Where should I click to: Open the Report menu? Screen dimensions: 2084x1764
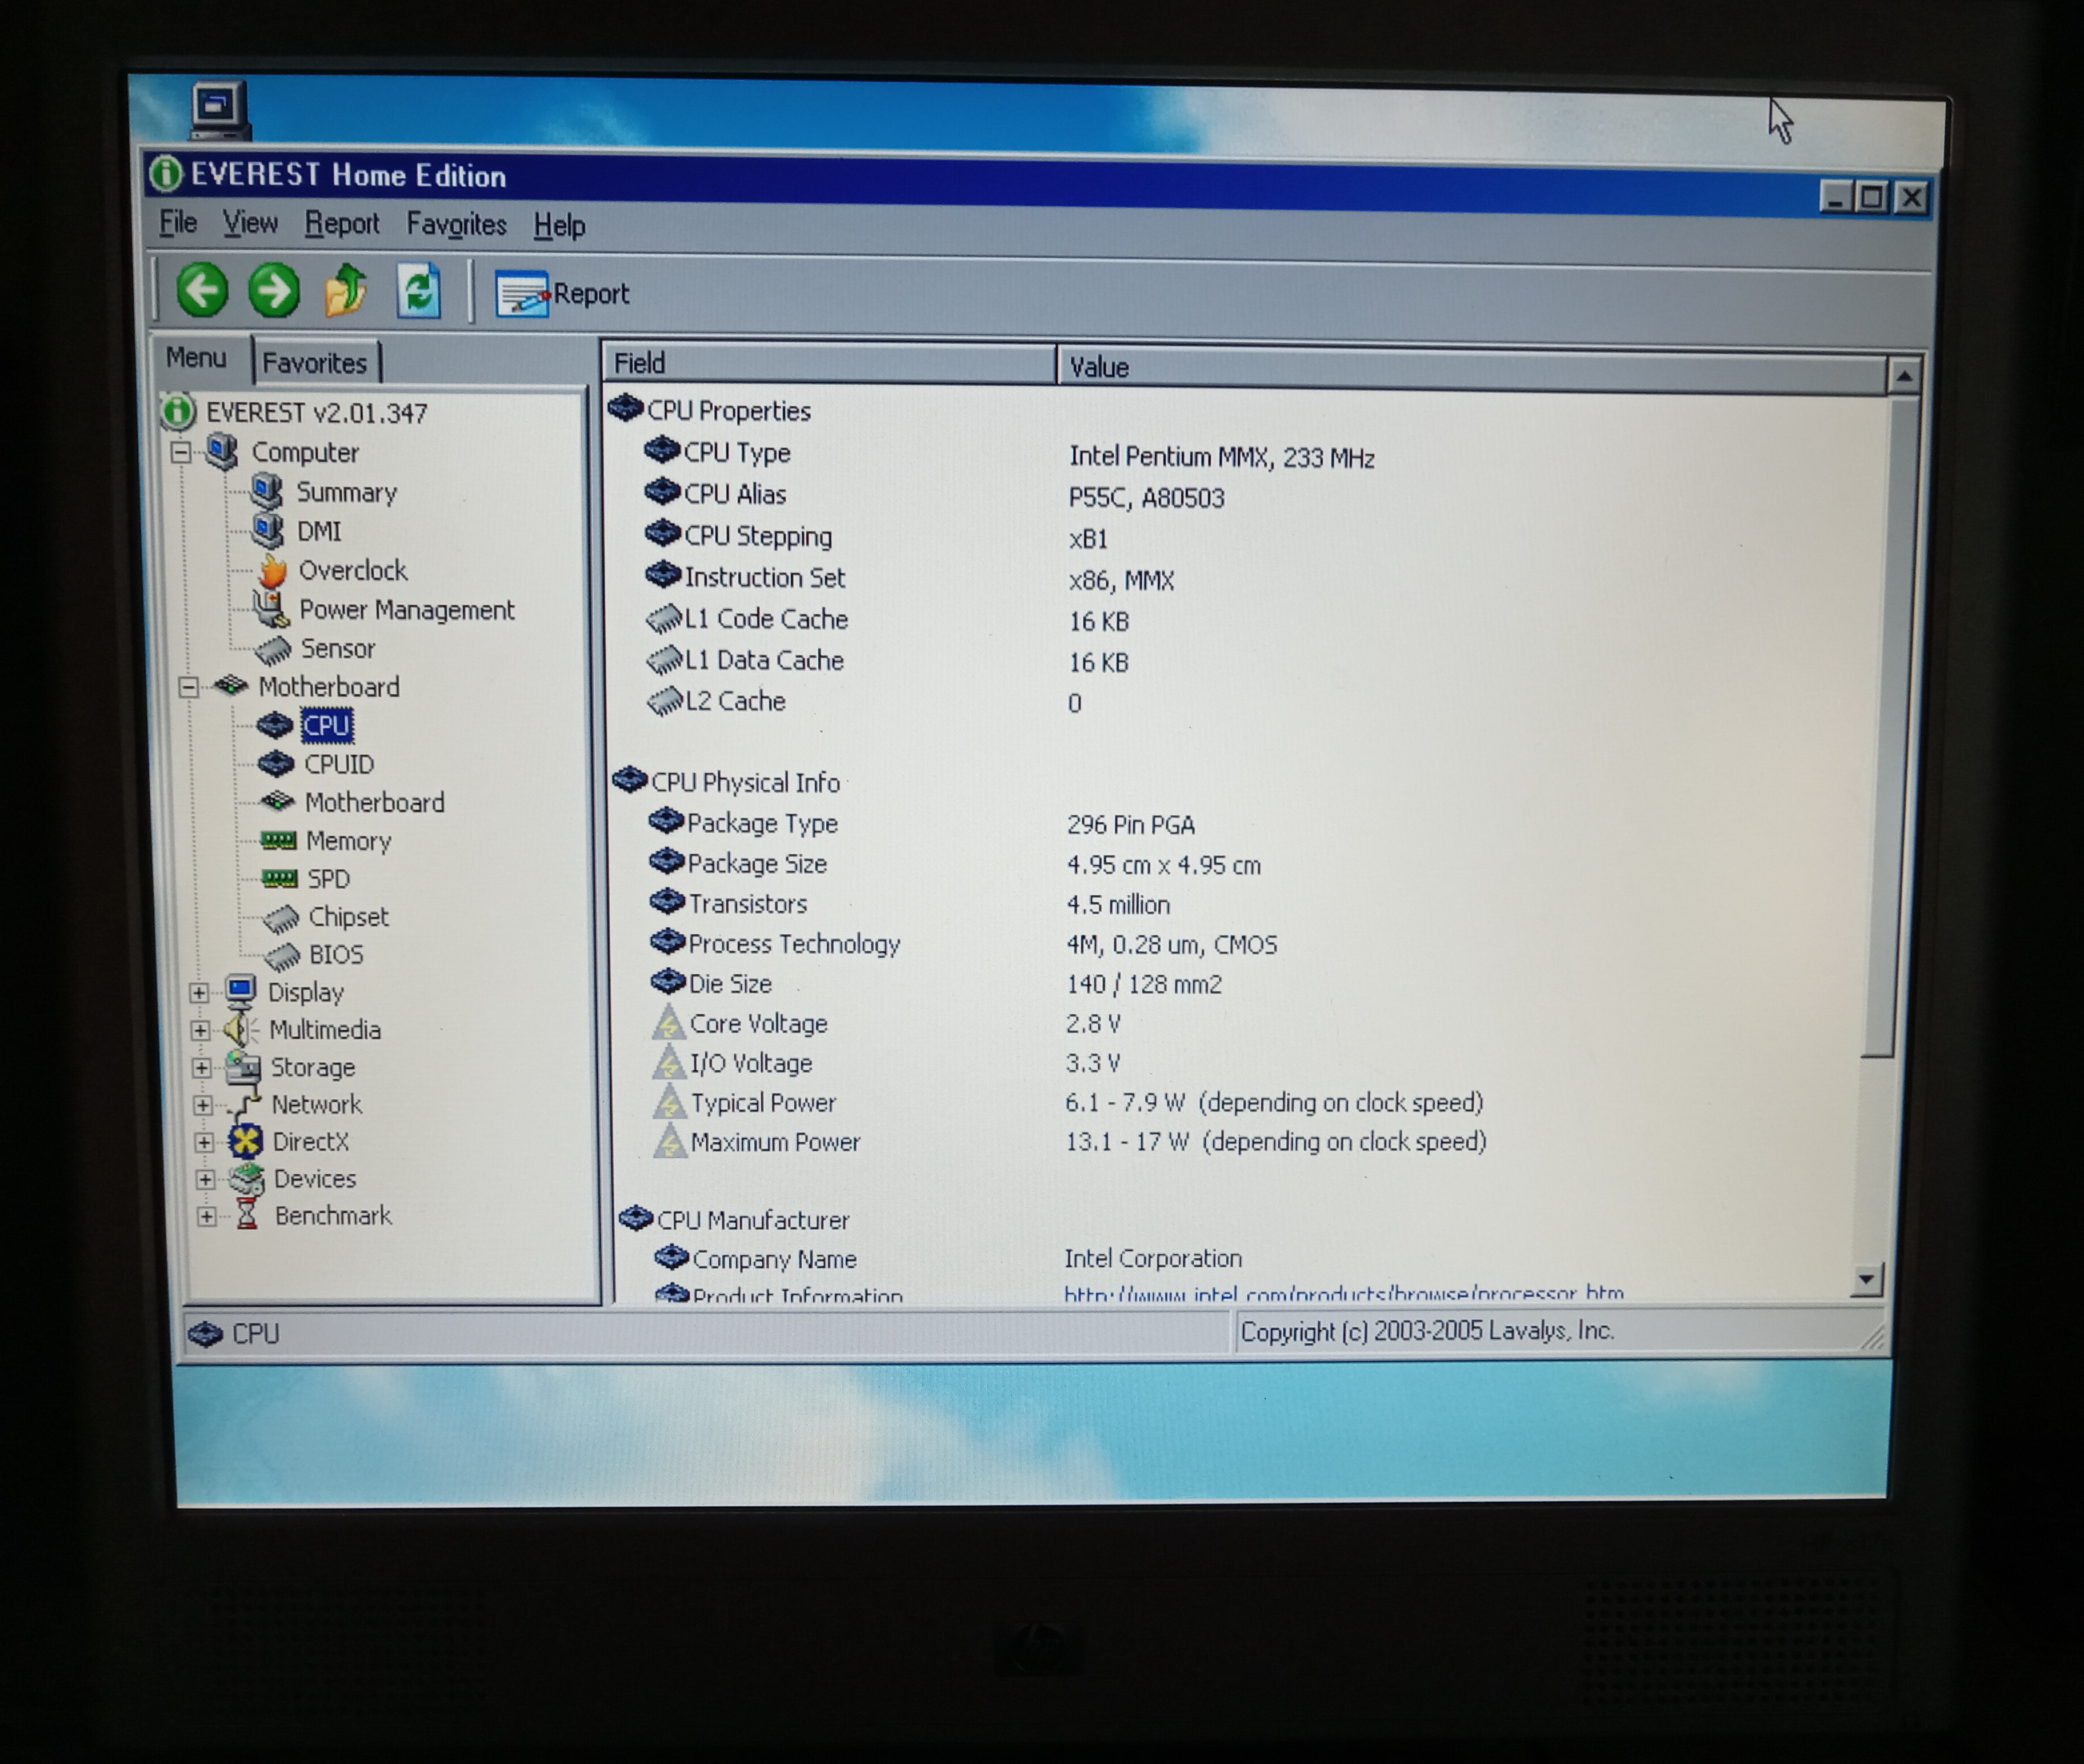click(341, 224)
